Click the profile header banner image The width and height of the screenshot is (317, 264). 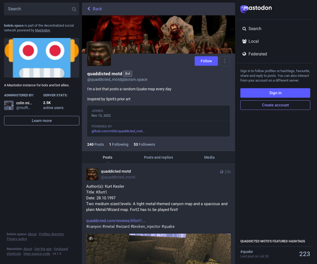(158, 34)
